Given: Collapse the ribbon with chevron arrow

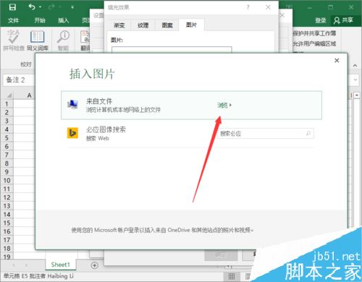Looking at the screenshot, I should click(x=355, y=65).
